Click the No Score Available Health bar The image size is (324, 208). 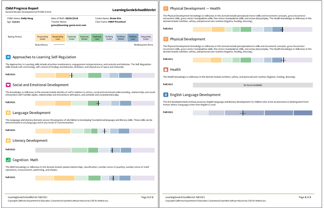[x=253, y=85]
